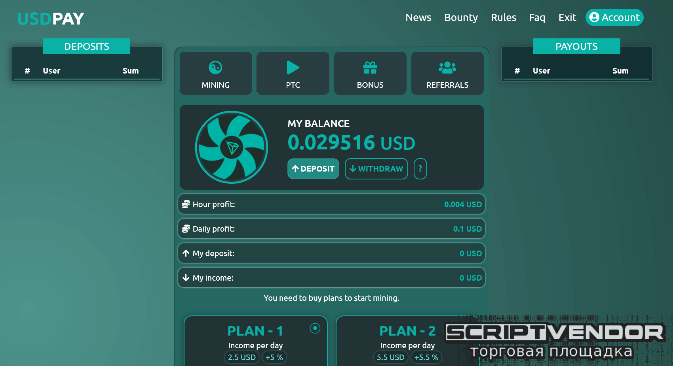Screen dimensions: 673x366
Task: Select the Plan - 2 card
Action: [407, 341]
